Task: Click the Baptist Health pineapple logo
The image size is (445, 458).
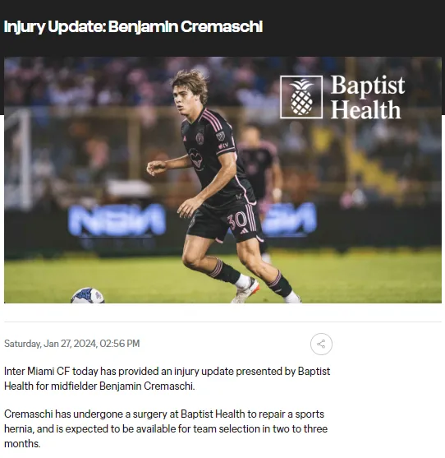Action: 301,97
